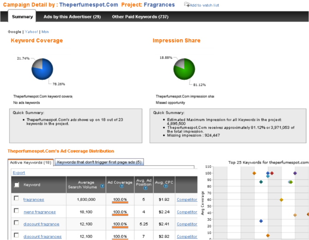This screenshot has width=309, height=240.
Task: Click help icon under Avg. Ad Position
Action: 145,188
